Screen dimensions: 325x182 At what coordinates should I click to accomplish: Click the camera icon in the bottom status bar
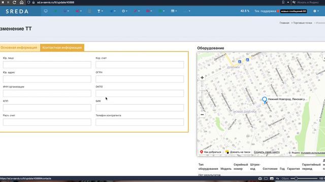tap(260, 178)
